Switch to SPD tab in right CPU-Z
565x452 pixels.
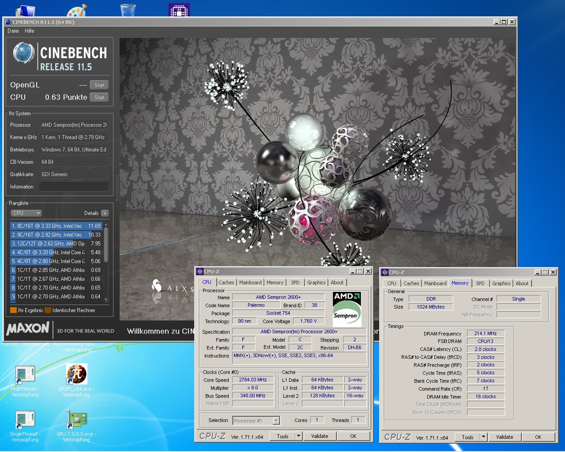480,283
